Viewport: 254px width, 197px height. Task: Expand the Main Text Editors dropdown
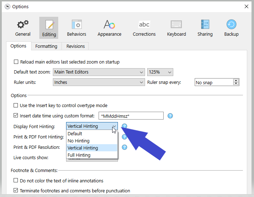(x=99, y=72)
